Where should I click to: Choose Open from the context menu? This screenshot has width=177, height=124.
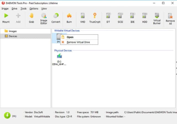click(x=79, y=37)
